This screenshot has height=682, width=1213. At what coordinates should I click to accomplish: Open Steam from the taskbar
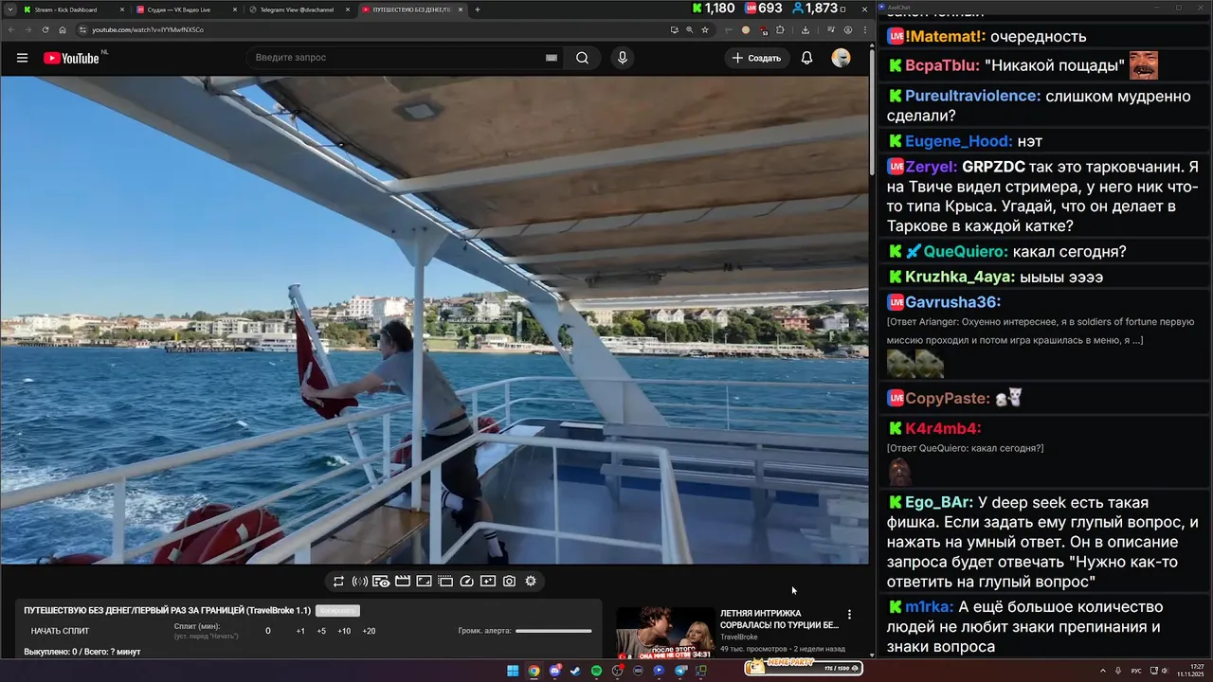(575, 671)
